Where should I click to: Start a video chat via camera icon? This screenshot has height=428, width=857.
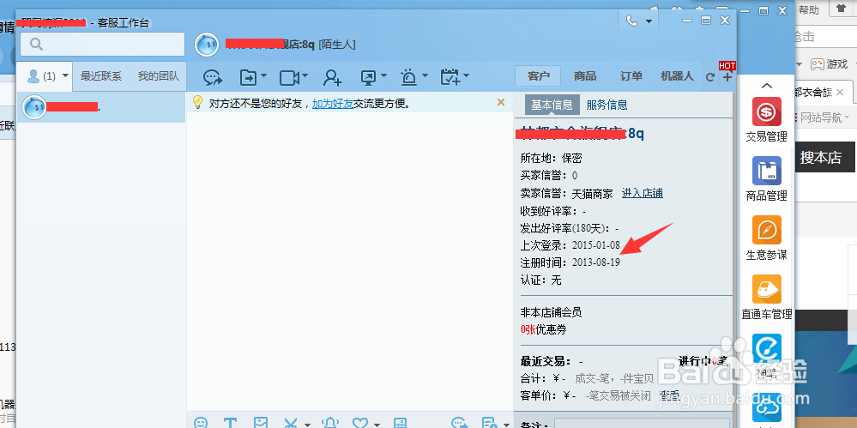coord(290,77)
